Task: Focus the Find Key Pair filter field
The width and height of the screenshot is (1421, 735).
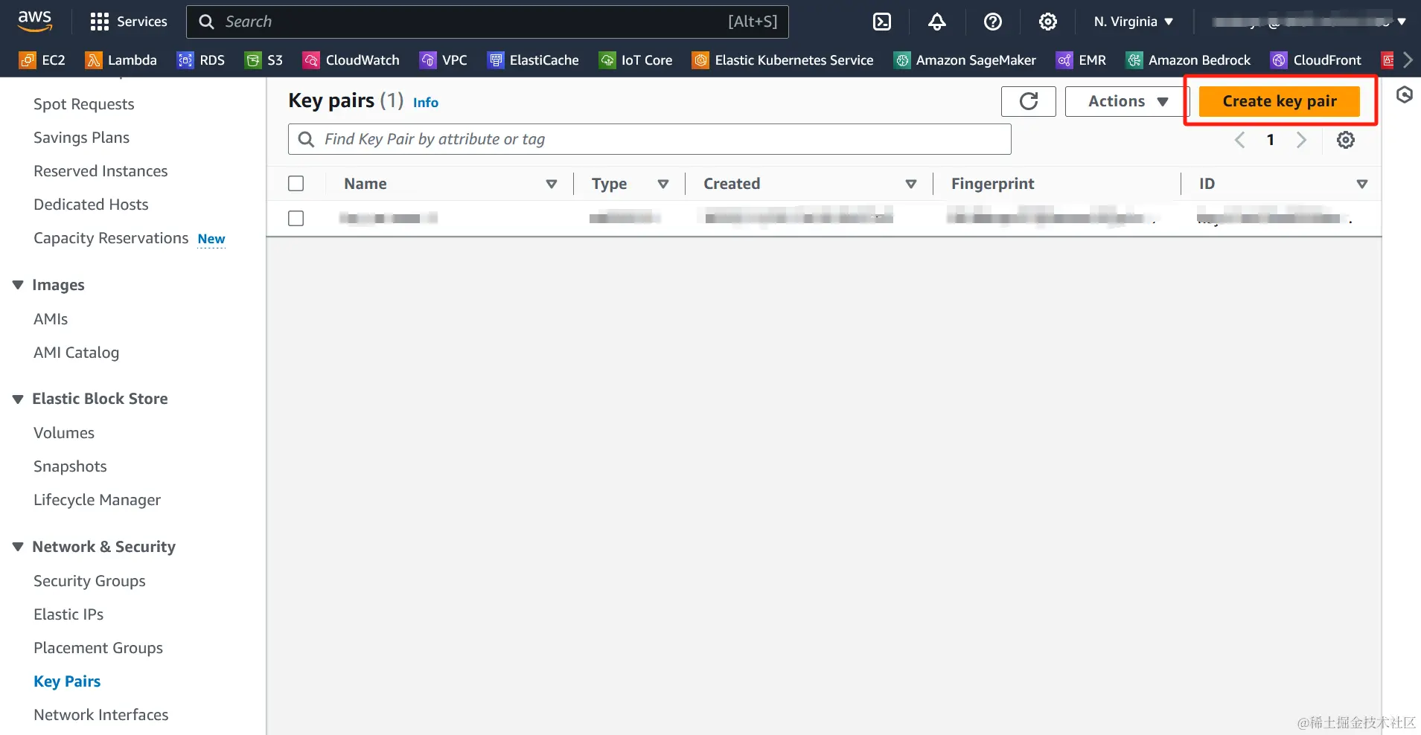Action: coord(650,139)
